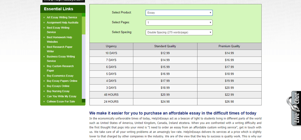Click the $16.99 premium price for 7 days
The height and width of the screenshot is (140, 301).
(229, 60)
